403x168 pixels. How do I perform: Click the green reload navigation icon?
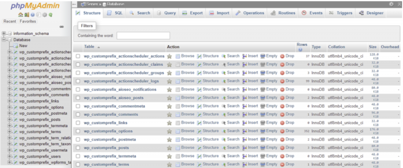point(51,14)
